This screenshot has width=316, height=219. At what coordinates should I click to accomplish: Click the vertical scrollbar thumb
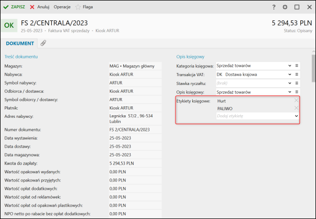click(313, 68)
